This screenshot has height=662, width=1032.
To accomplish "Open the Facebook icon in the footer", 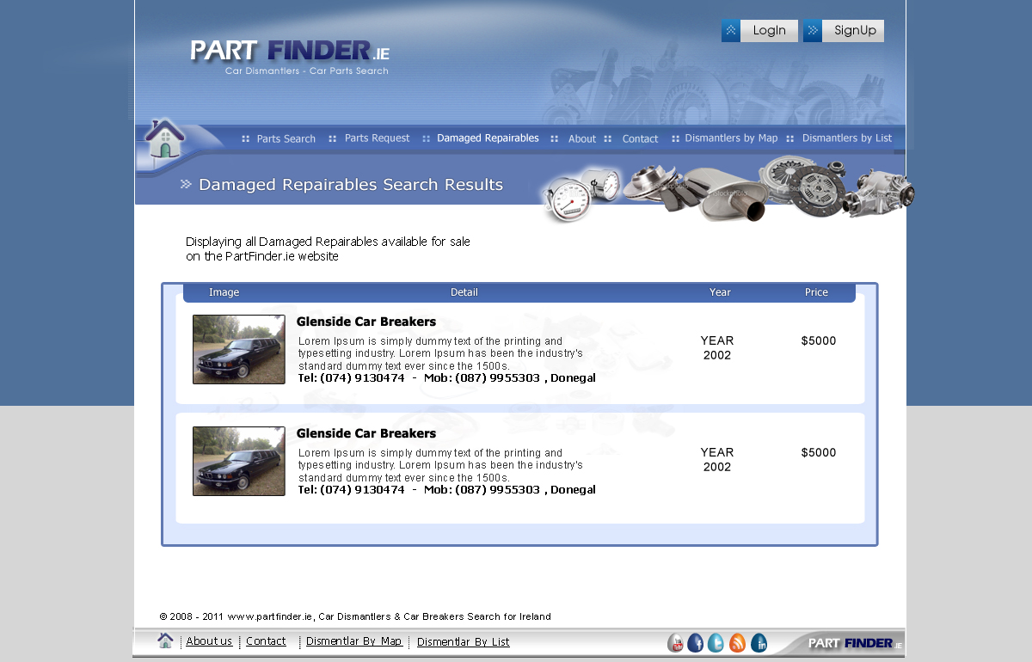I will [x=696, y=642].
